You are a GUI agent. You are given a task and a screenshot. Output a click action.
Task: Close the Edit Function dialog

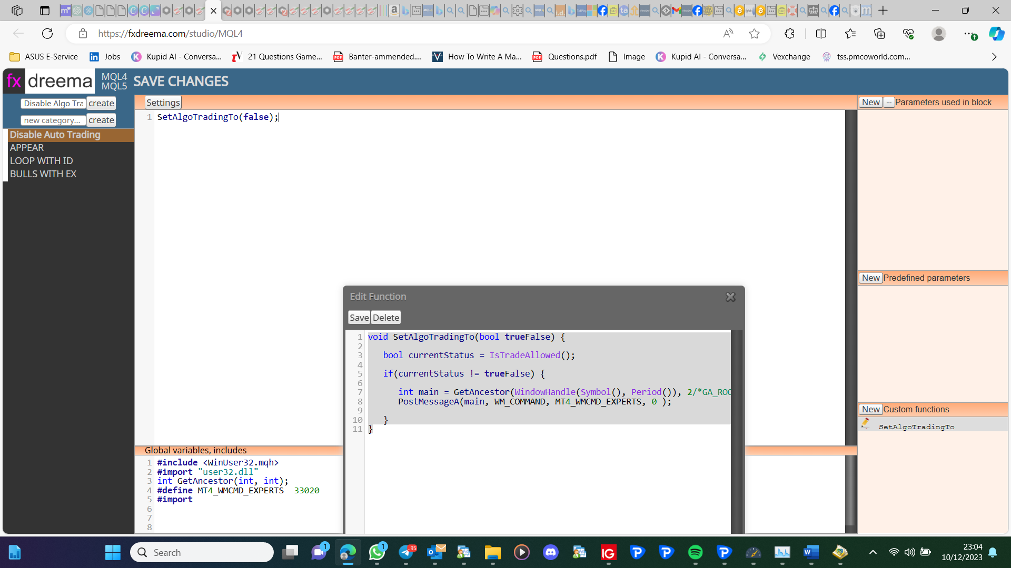coord(730,297)
